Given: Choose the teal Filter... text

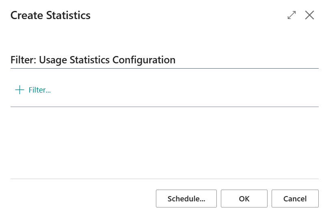Looking at the screenshot, I should click(39, 90).
